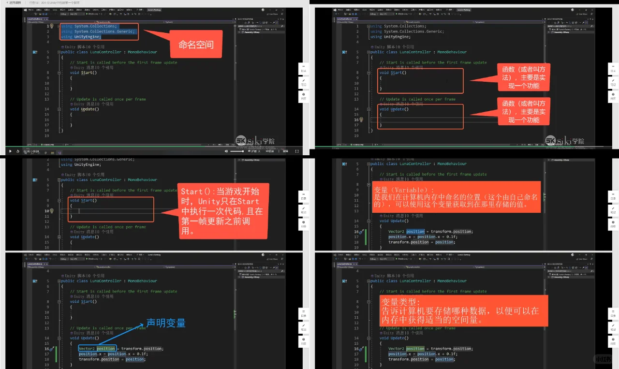Image resolution: width=619 pixels, height=369 pixels.
Task: Click the screwdriver icon in the 变量（Variable） screenshot
Action: click(361, 232)
